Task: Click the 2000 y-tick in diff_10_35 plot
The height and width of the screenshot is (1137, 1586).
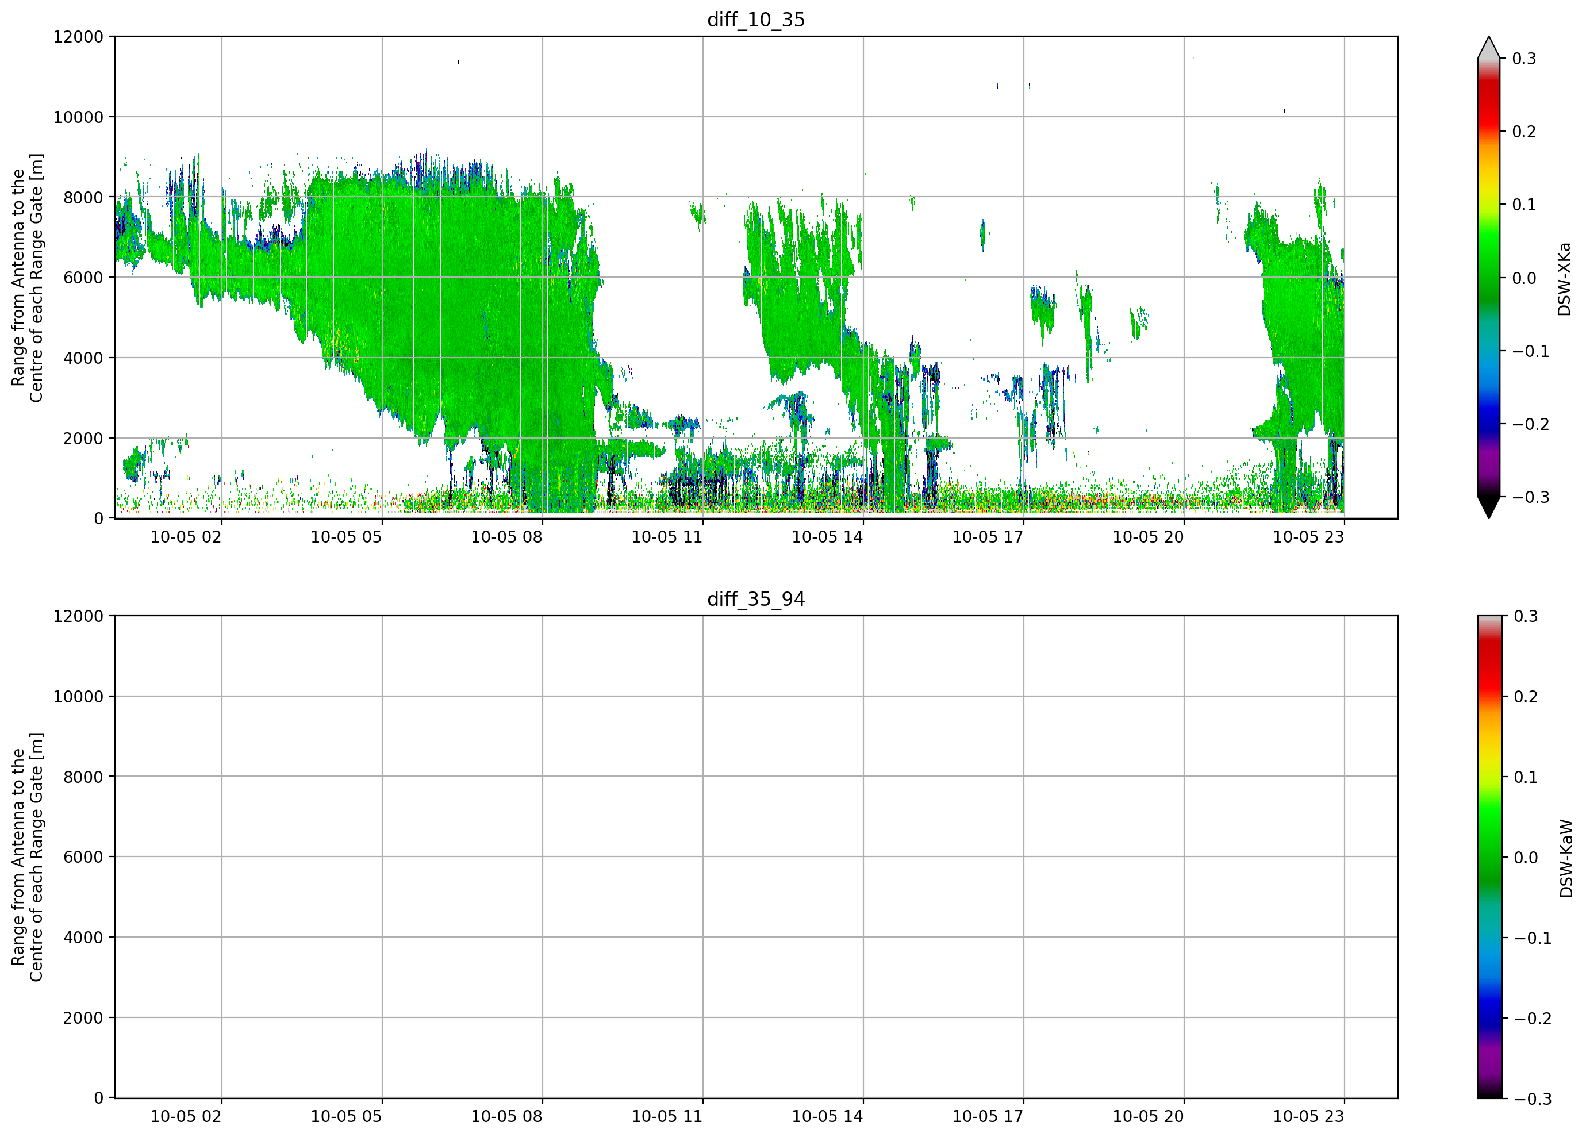Action: coord(83,439)
